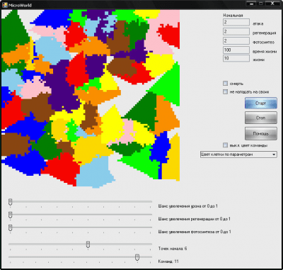Click the время жизни field showing 100
Image resolution: width=283 pixels, height=270 pixels.
tap(236, 50)
